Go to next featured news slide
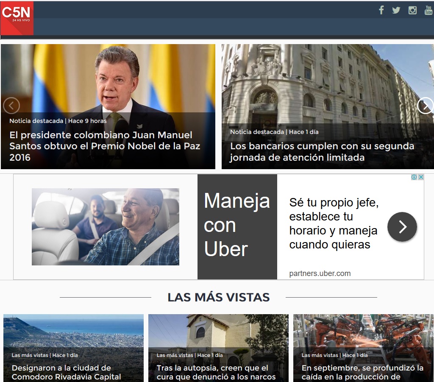Viewport: 434px width, 382px height. tap(426, 106)
